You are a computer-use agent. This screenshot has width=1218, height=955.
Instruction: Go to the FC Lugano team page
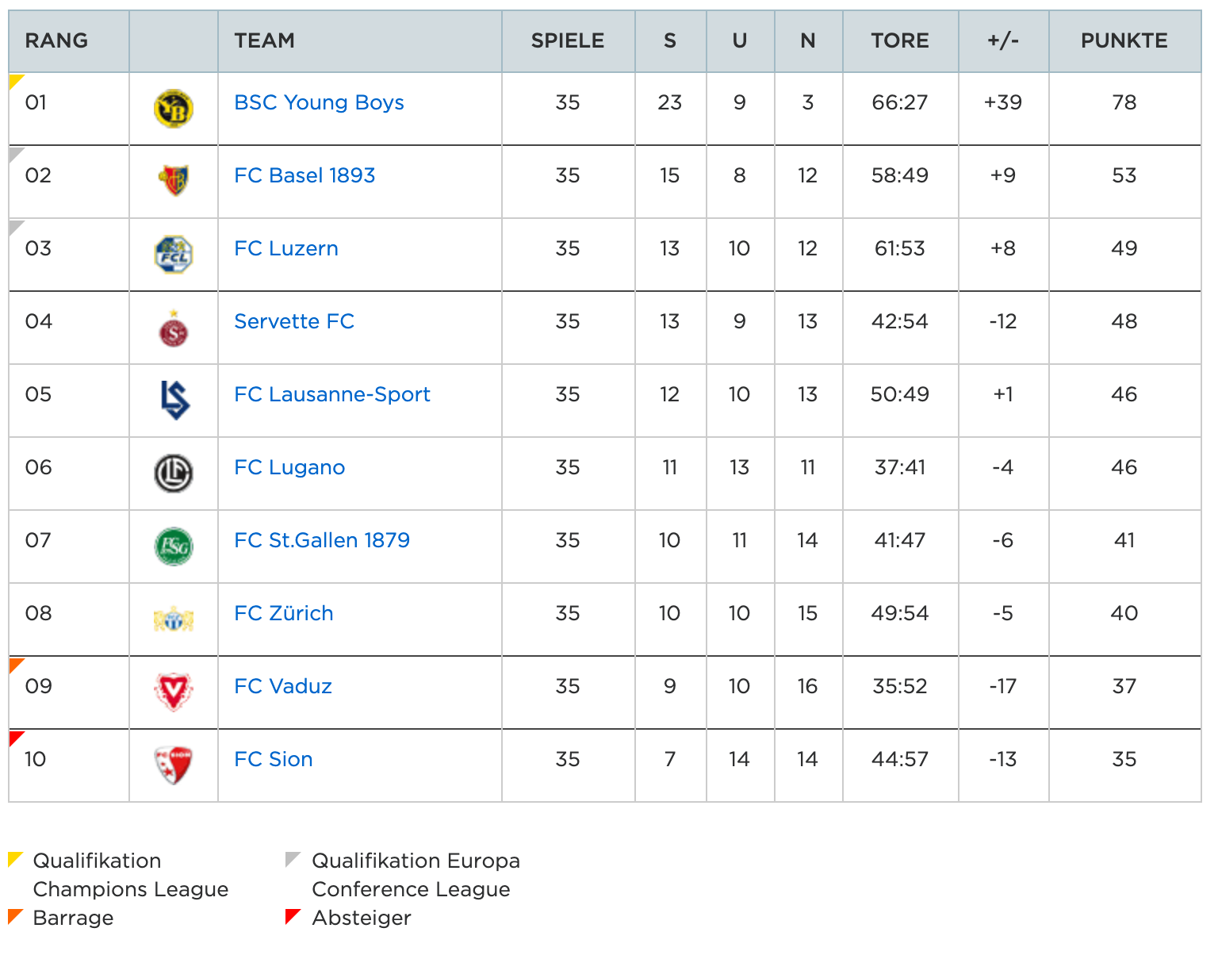click(x=289, y=467)
